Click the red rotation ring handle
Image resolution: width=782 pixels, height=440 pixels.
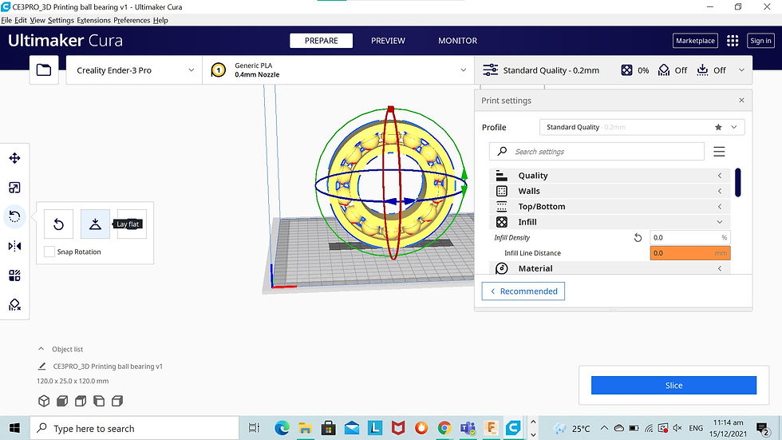391,109
